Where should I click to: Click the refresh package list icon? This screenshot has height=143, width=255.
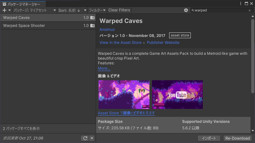[85, 138]
